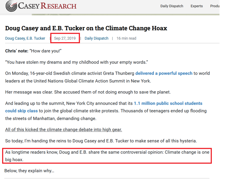Click the Climate Change Hoax article headline
This screenshot has width=228, height=185.
(86, 28)
